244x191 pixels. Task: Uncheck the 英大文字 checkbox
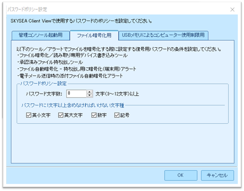[x=61, y=115]
